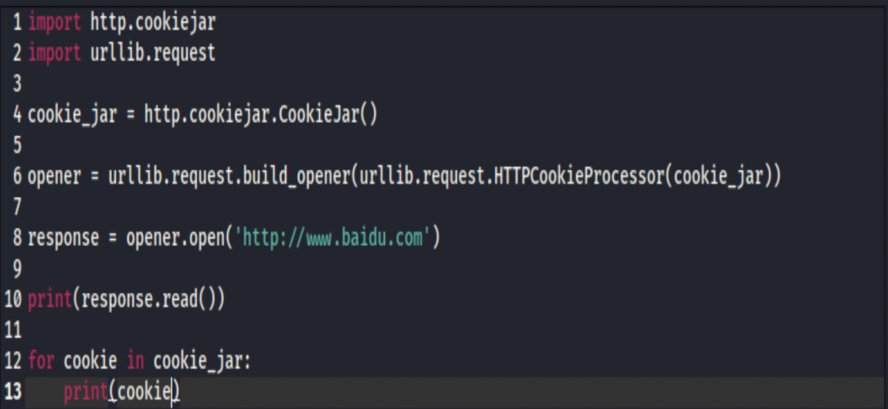888x409 pixels.
Task: Click http.cookiejar module name on line 1
Action: 153,23
